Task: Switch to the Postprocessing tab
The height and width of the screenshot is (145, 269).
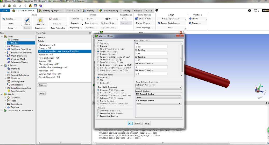Action: pyautogui.click(x=109, y=11)
